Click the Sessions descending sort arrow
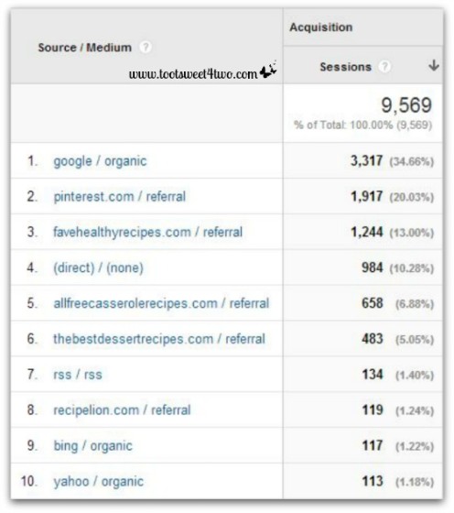 tap(434, 65)
